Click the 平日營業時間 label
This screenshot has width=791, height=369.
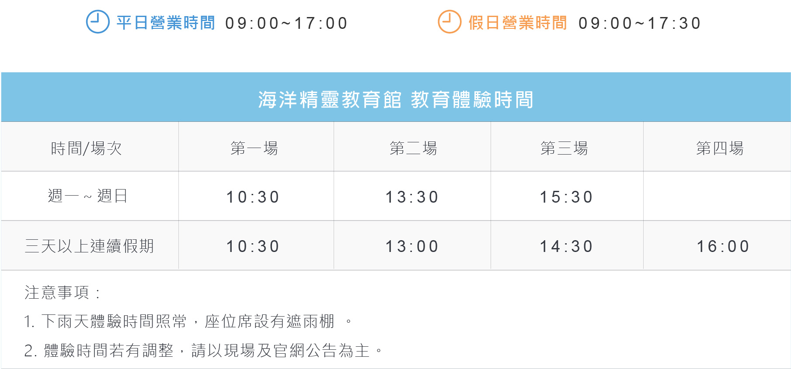pyautogui.click(x=166, y=23)
